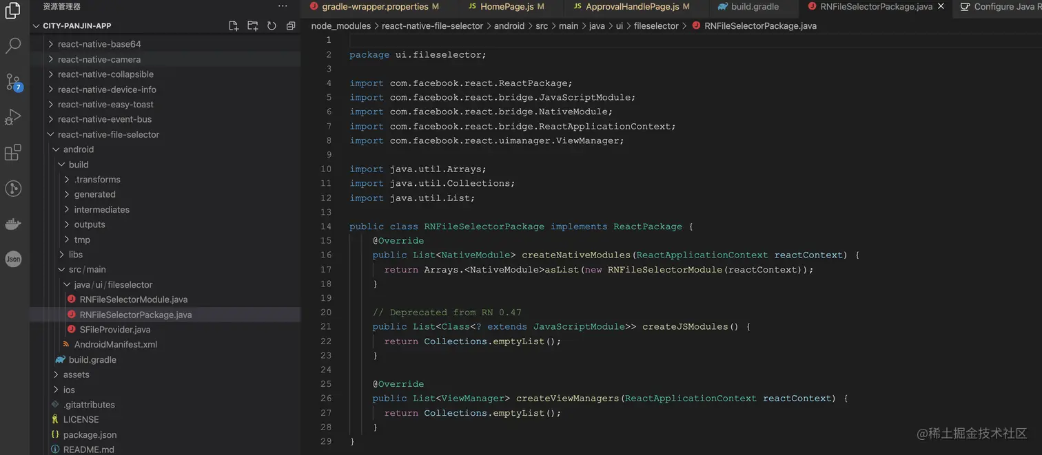Collapse all folders with collapse icon

[x=291, y=25]
